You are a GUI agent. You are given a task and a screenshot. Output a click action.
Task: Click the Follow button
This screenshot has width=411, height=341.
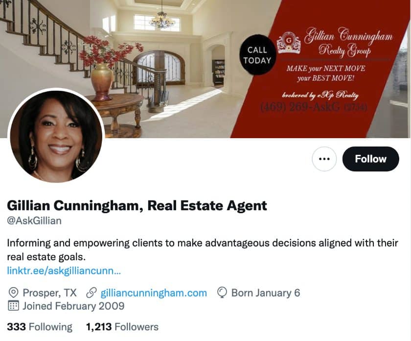[x=371, y=159]
